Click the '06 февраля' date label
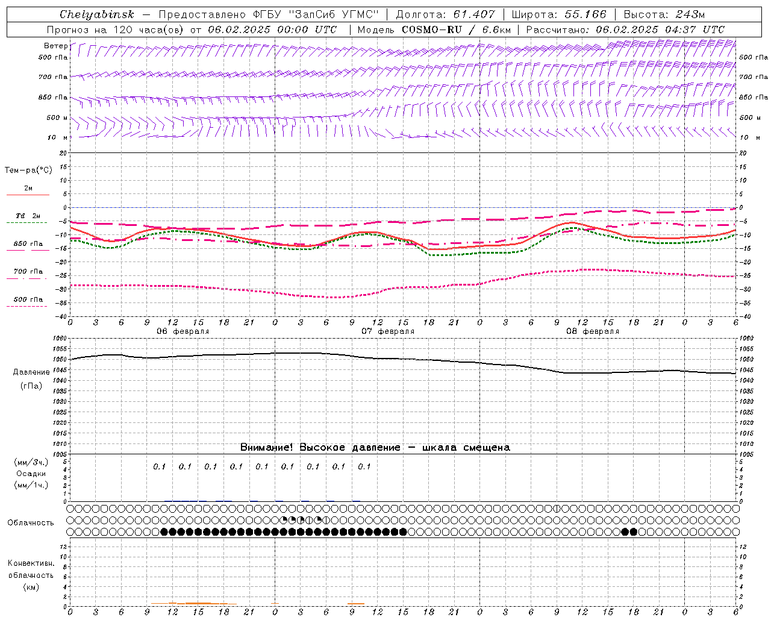This screenshot has height=617, width=771. (183, 331)
